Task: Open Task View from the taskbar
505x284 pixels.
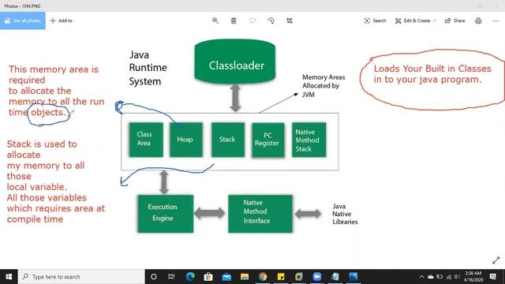Action: point(171,277)
